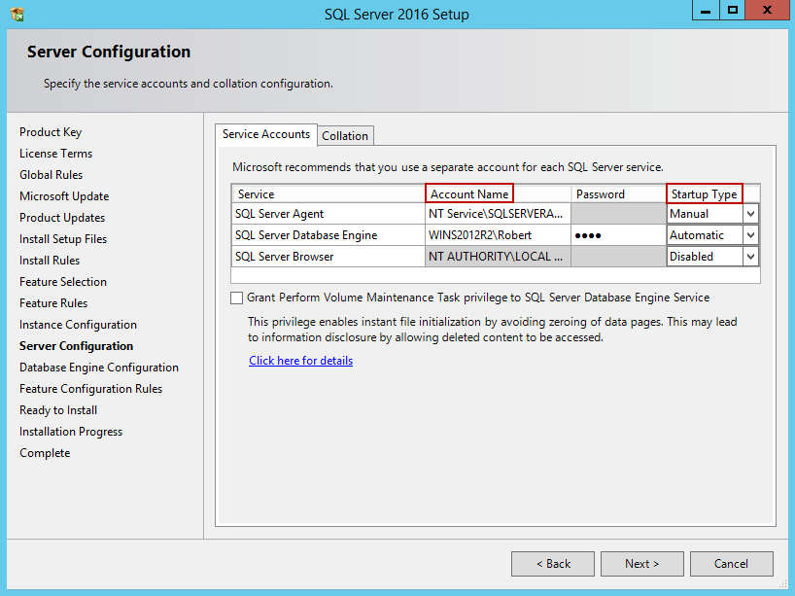Edit Account Name for SQL Server Agent
The height and width of the screenshot is (596, 795).
[498, 213]
